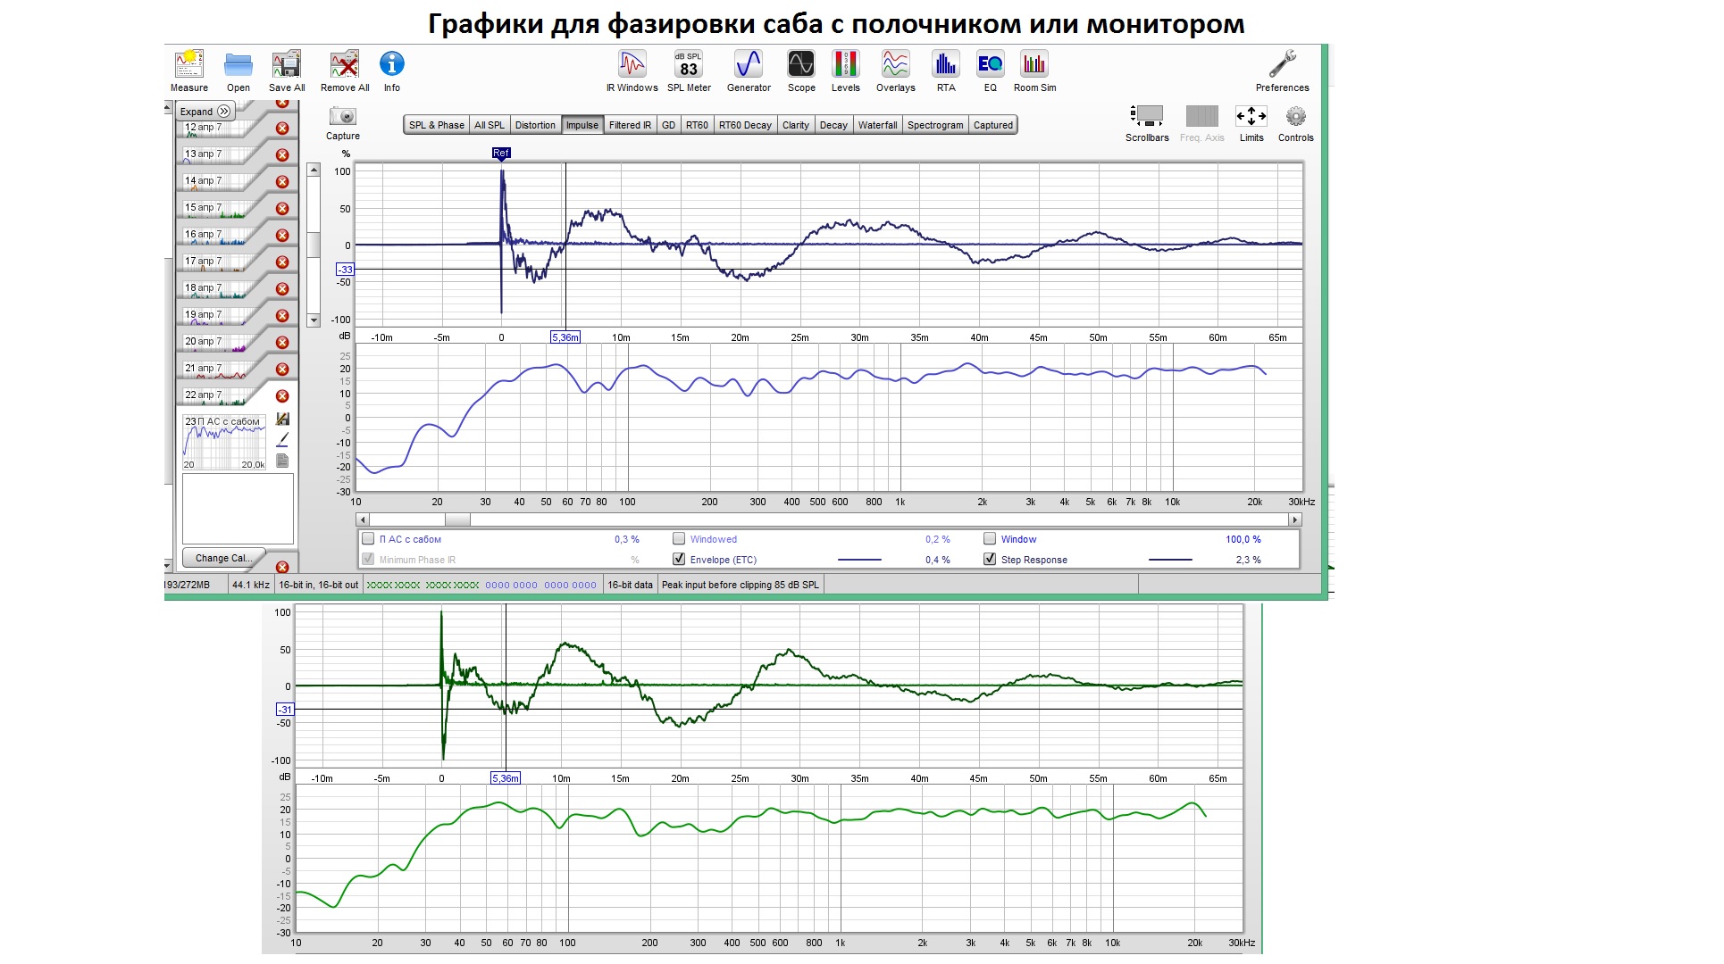Screen dimensions: 1724x964
Task: Open graph Limits controls
Action: 1251,117
